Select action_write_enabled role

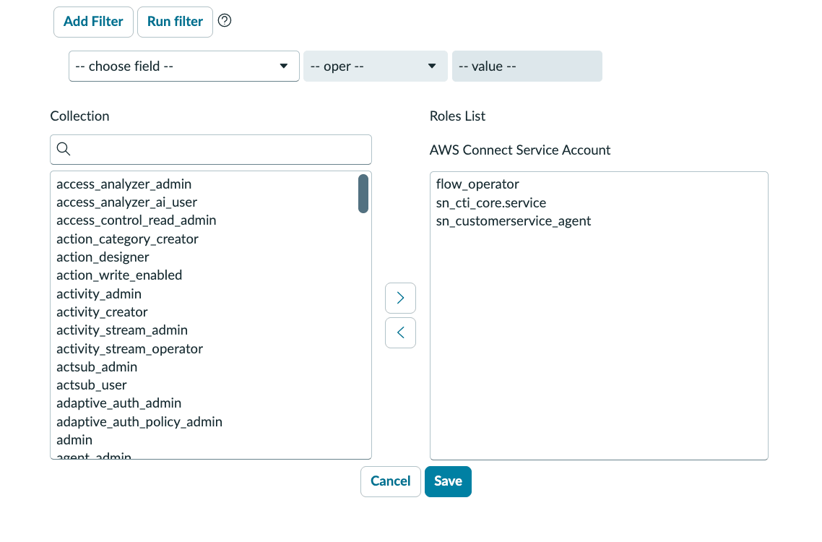[x=119, y=275]
